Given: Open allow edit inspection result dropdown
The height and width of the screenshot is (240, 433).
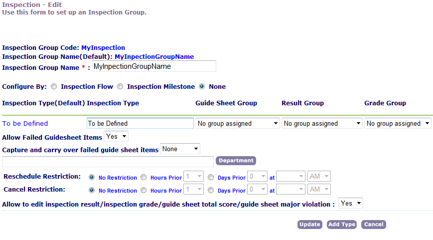Looking at the screenshot, I should click(351, 204).
